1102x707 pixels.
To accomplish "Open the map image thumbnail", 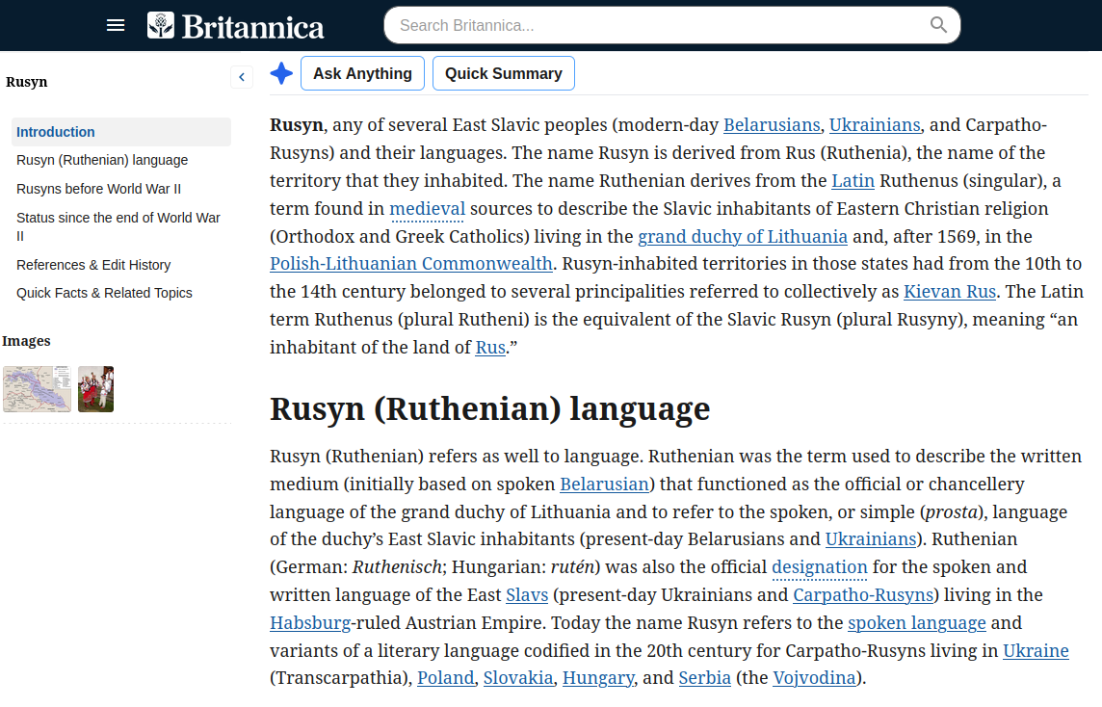I will pyautogui.click(x=38, y=388).
